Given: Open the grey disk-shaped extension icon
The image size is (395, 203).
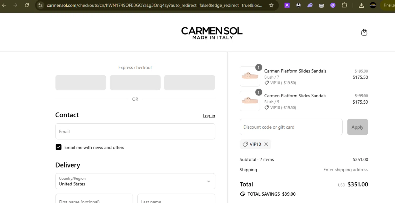Looking at the screenshot, I should (321, 6).
